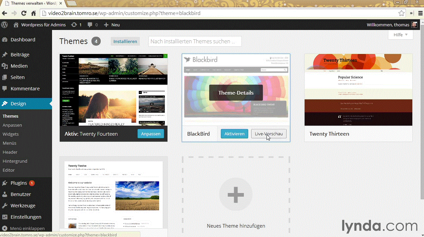Click the Seiten pages icon
The image size is (424, 237).
[x=5, y=77]
